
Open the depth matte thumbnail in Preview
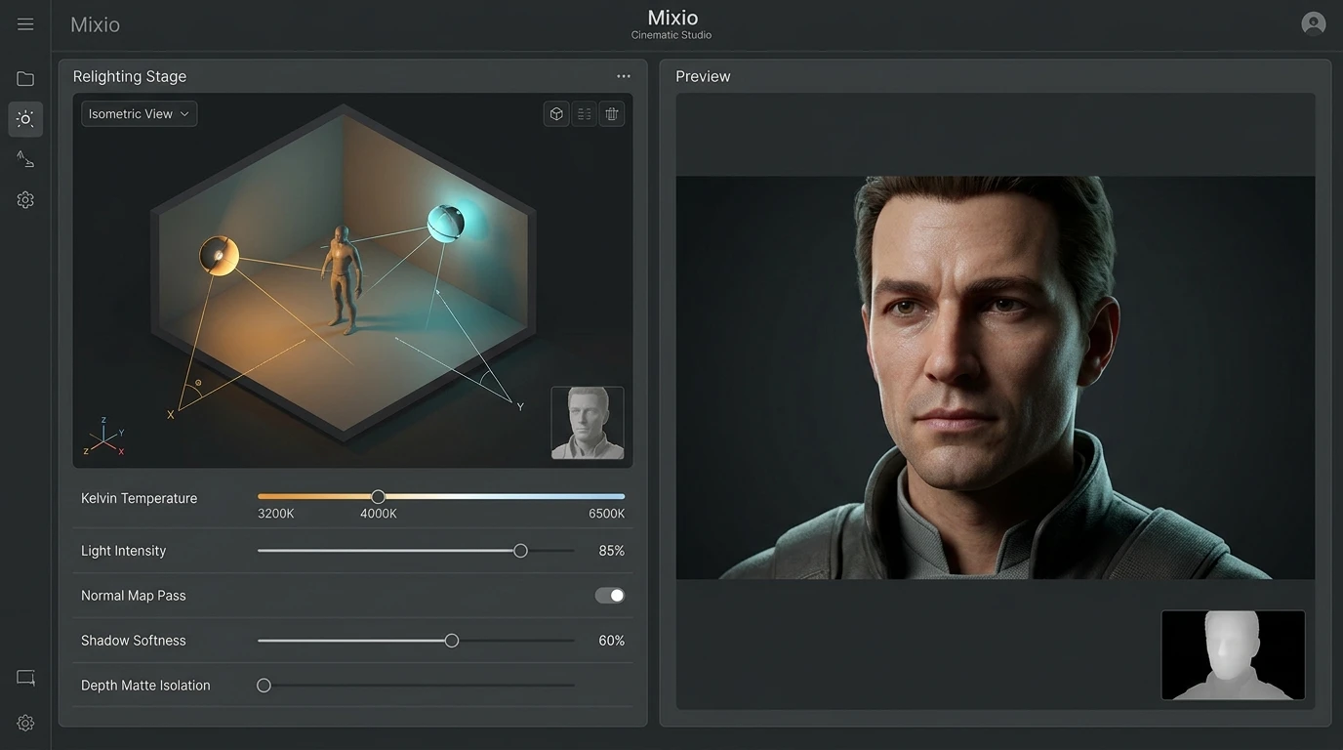point(1233,655)
